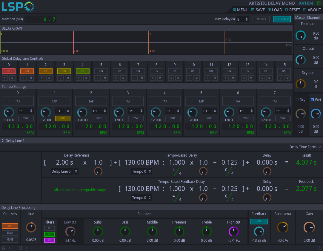Click the minus next to font scaling icon
This screenshot has height=251, width=323.
30,248
